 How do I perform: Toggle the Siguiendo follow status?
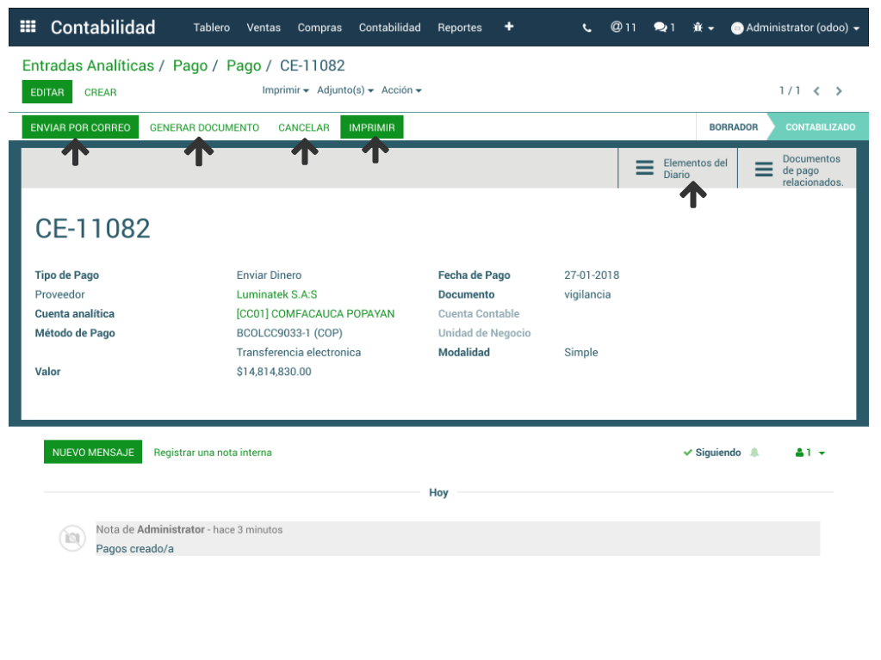click(712, 453)
